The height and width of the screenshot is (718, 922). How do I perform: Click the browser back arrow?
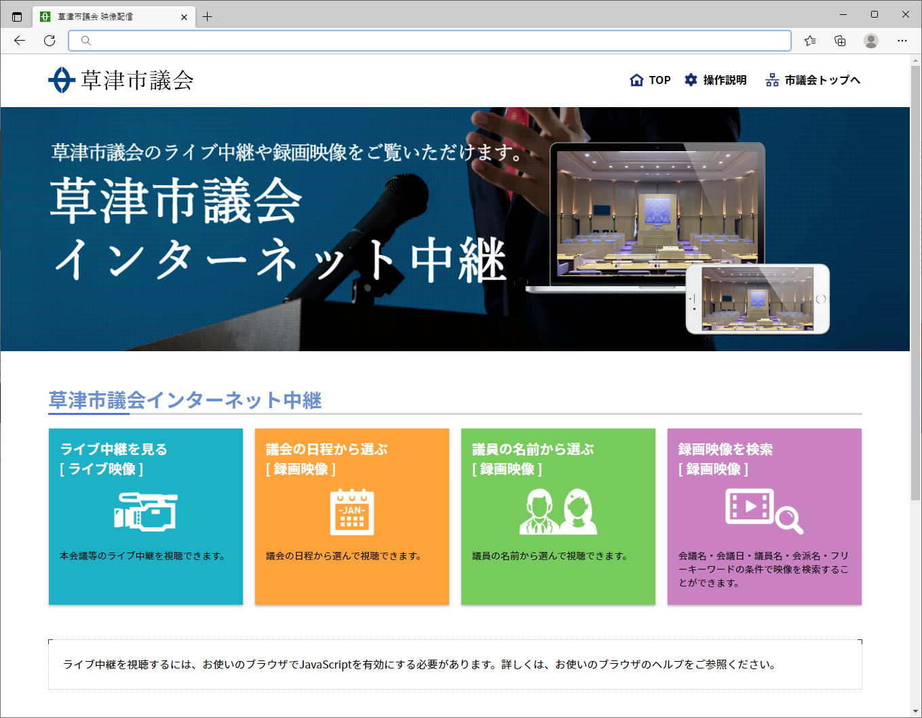[20, 41]
